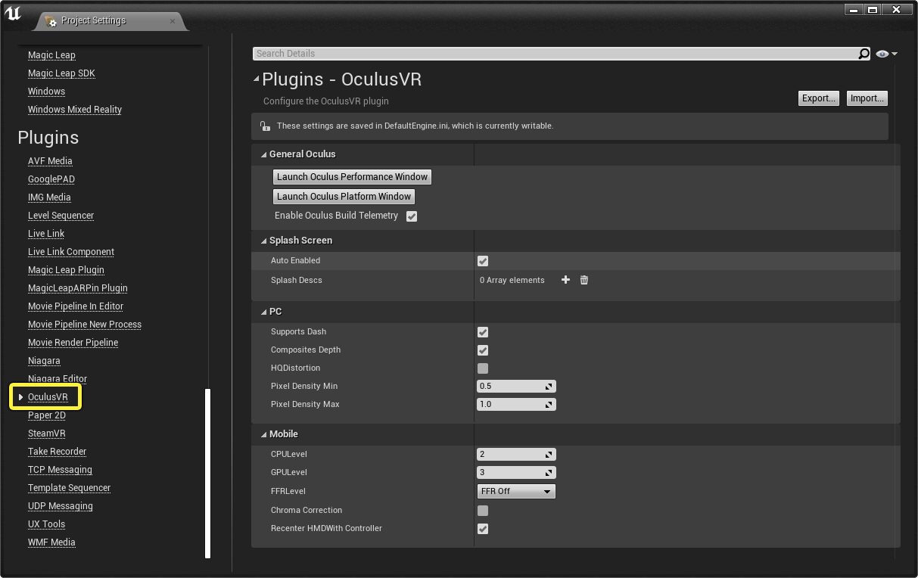The width and height of the screenshot is (918, 578).
Task: Select SteamVR in the Plugins list
Action: 47,433
